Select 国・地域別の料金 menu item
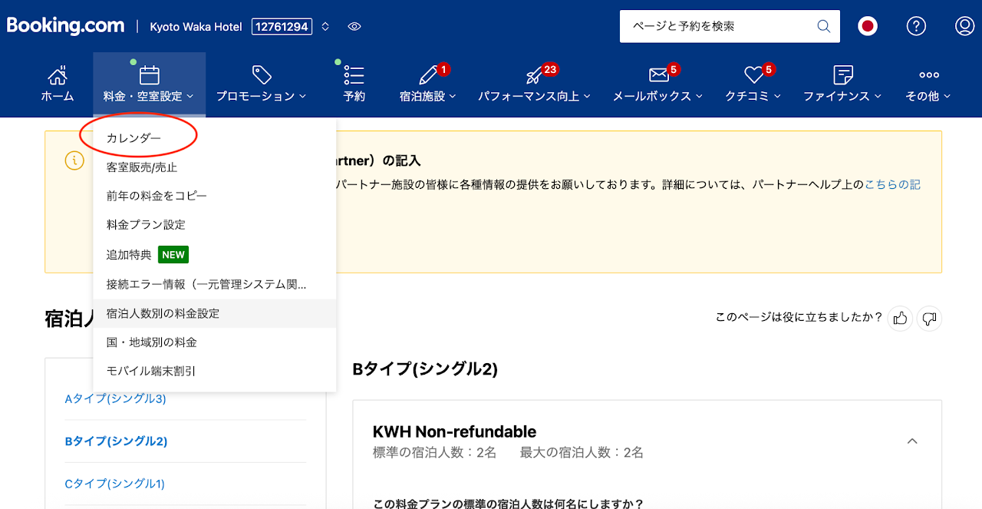Image resolution: width=982 pixels, height=509 pixels. coord(152,342)
